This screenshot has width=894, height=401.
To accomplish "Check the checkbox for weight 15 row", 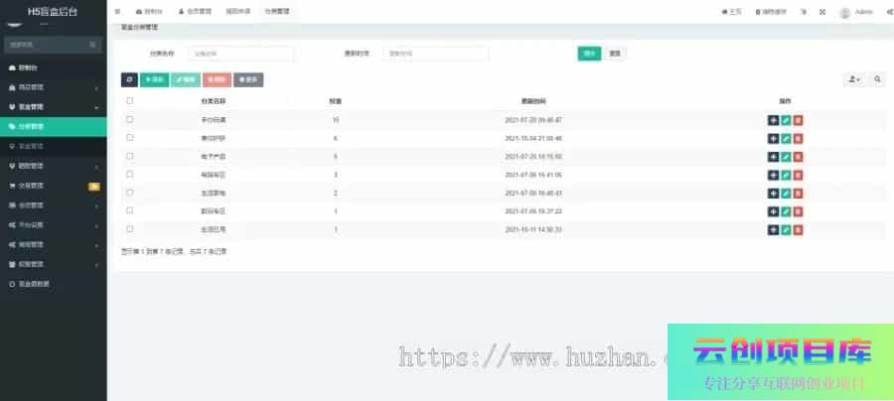I will click(129, 120).
